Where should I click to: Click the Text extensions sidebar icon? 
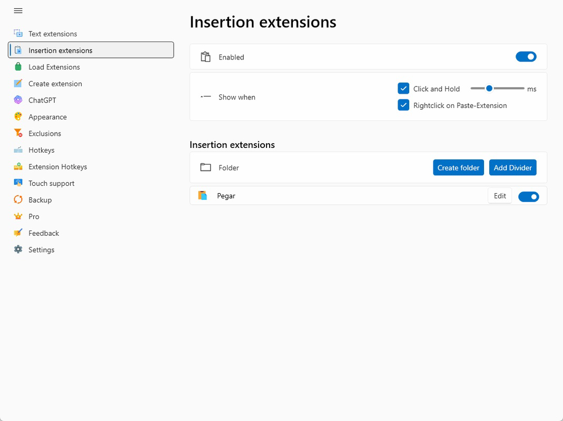18,33
